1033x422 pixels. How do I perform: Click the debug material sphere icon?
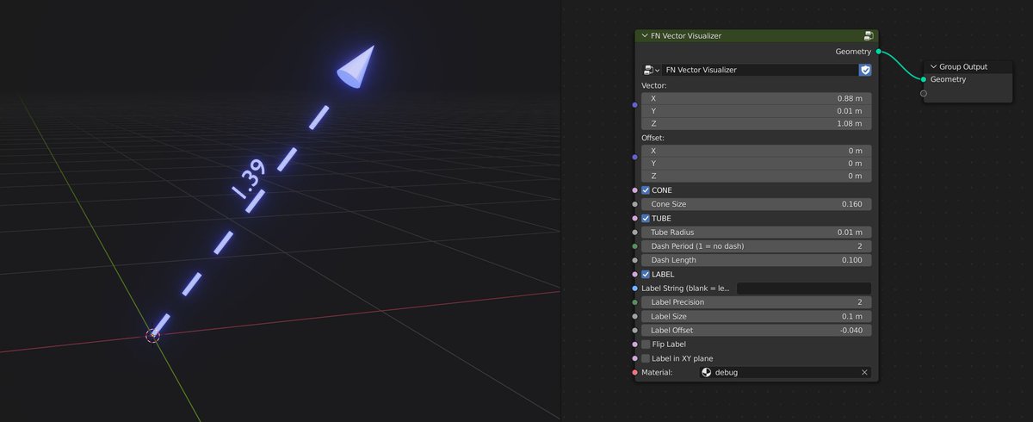click(707, 373)
